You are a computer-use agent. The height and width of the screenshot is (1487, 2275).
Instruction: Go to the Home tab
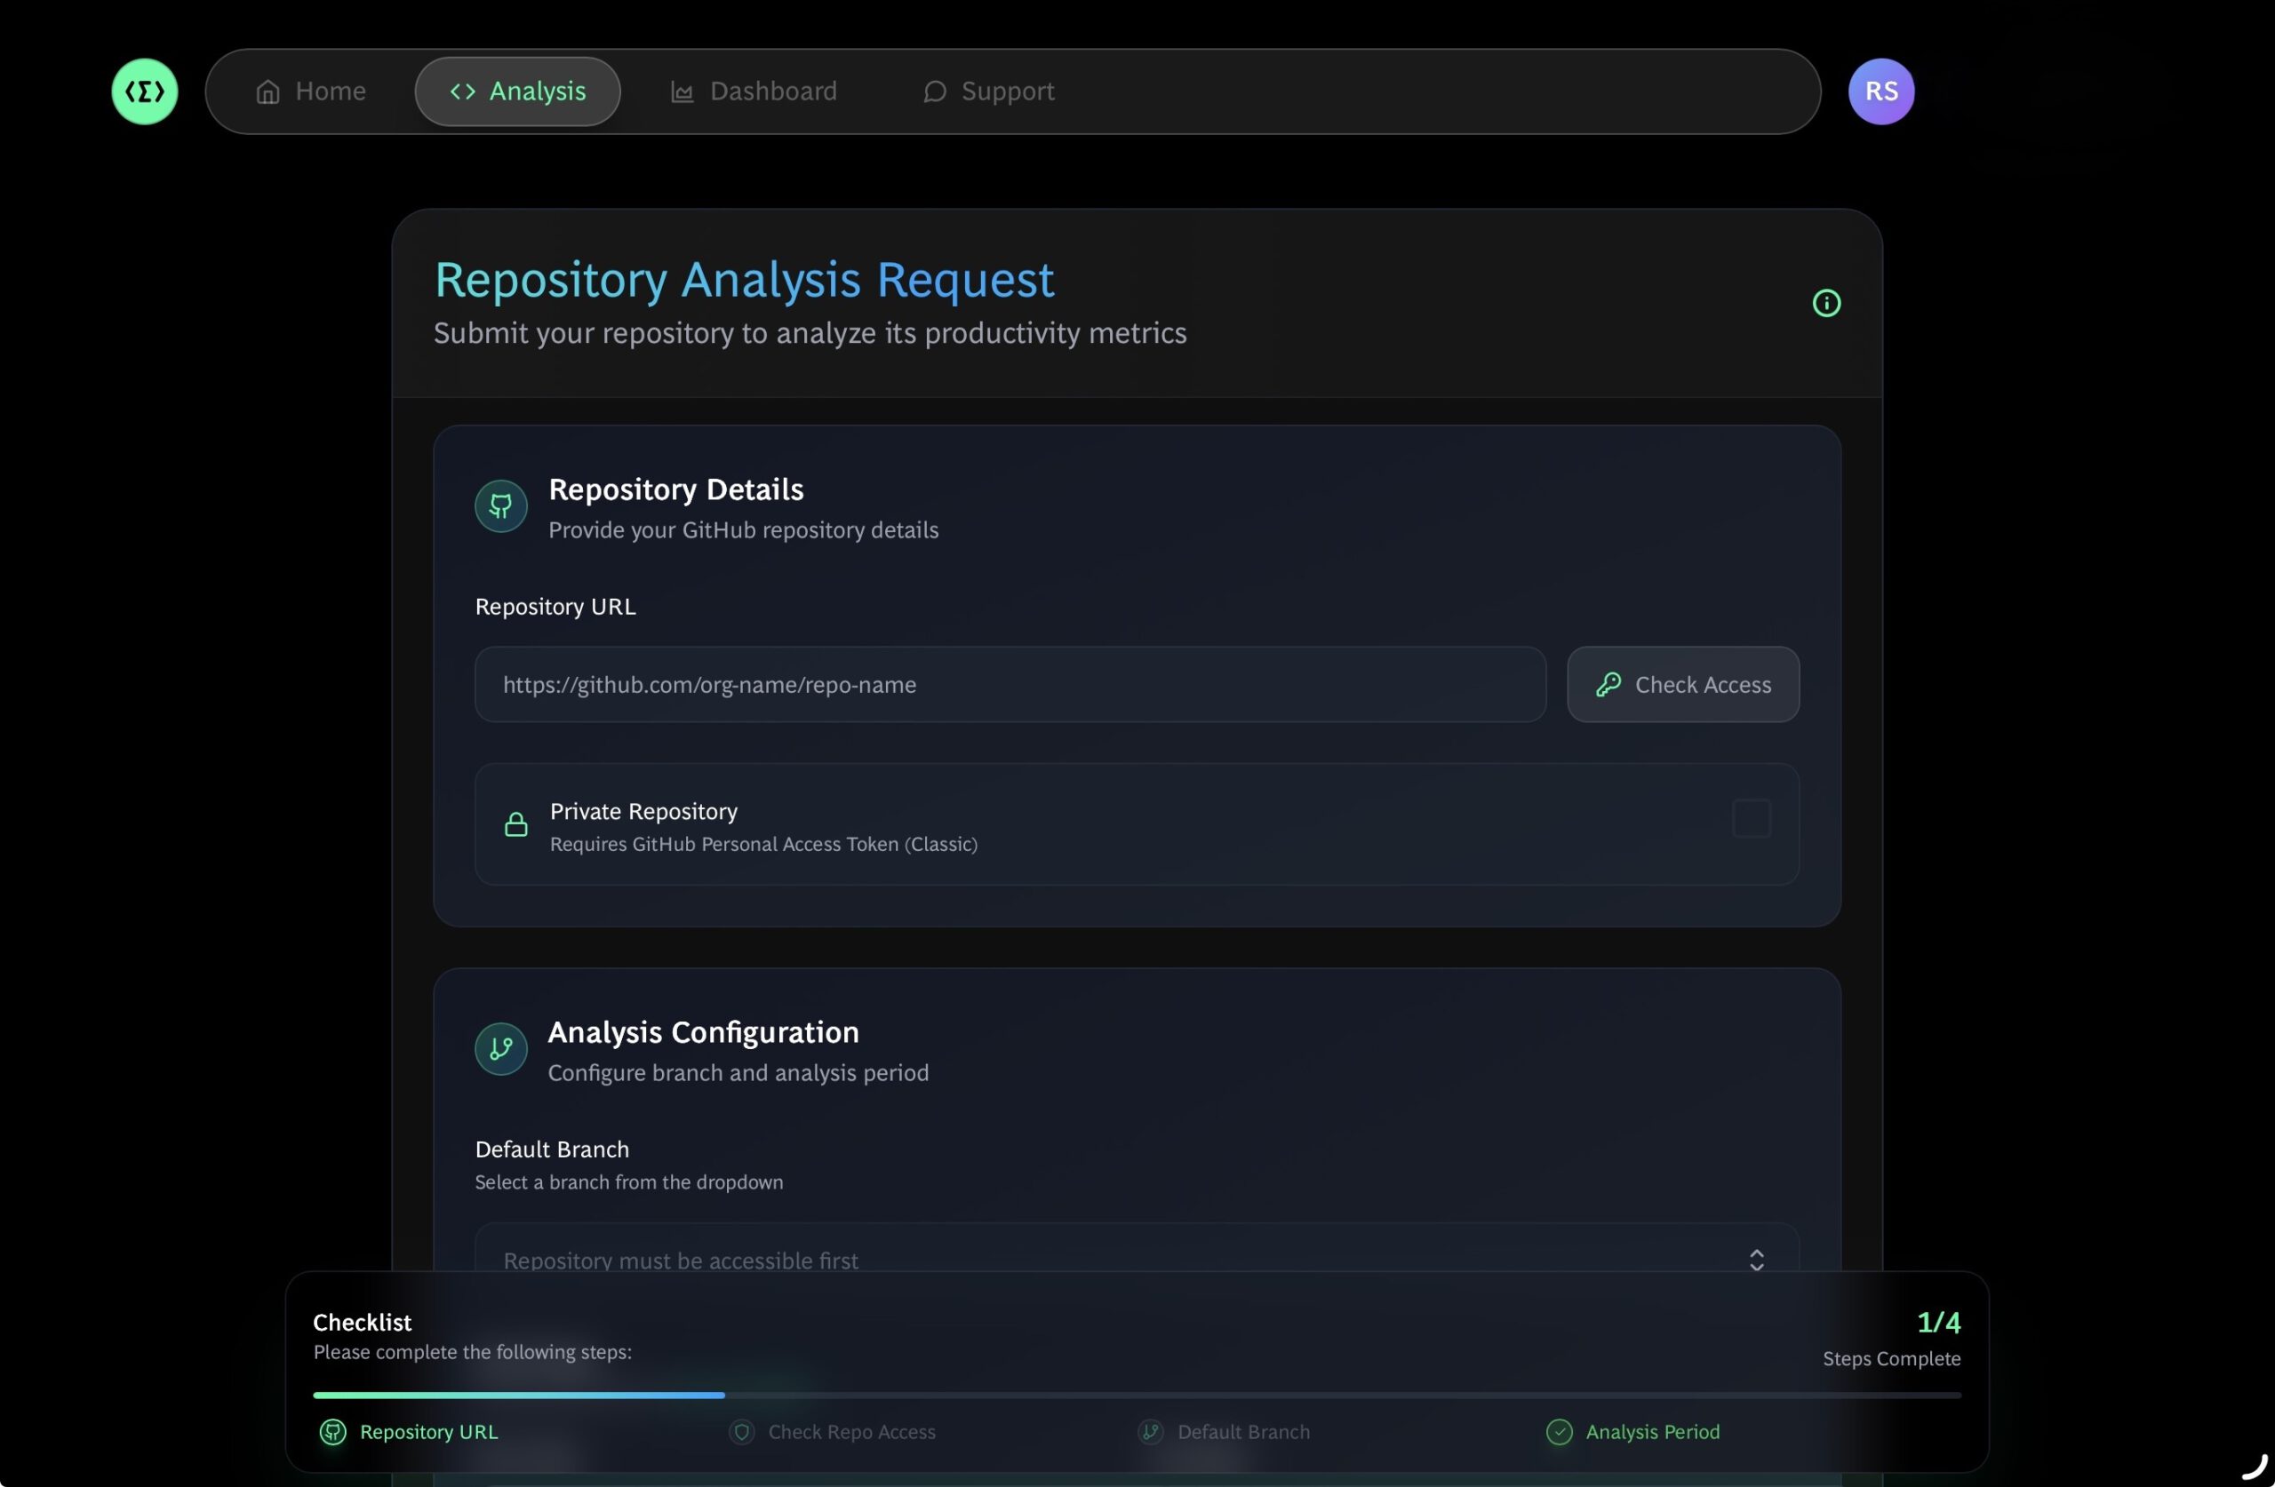click(311, 91)
